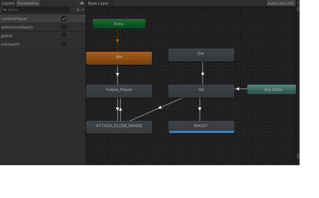Screen dimensions: 319x198
Task: Select the ATTACK_CLOSE_RANGE state node
Action: point(119,127)
